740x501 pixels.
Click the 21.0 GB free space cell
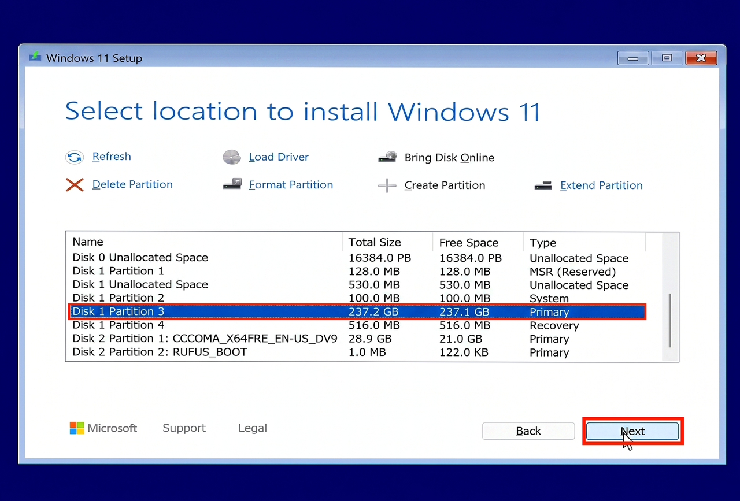point(461,339)
